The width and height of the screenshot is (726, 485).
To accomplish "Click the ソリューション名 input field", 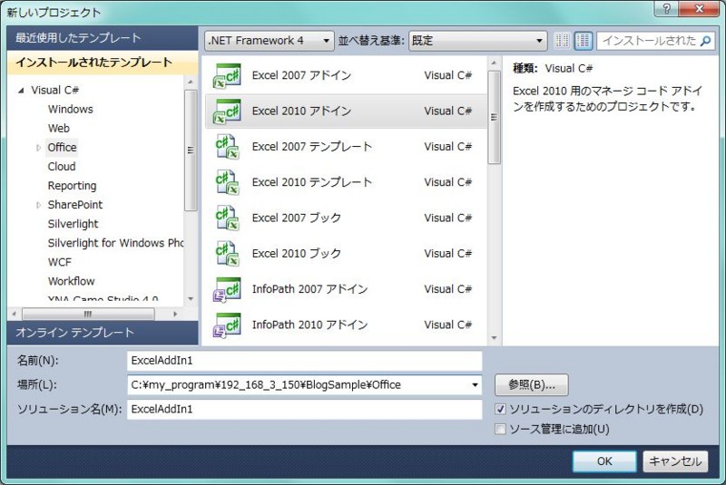I will pos(305,409).
